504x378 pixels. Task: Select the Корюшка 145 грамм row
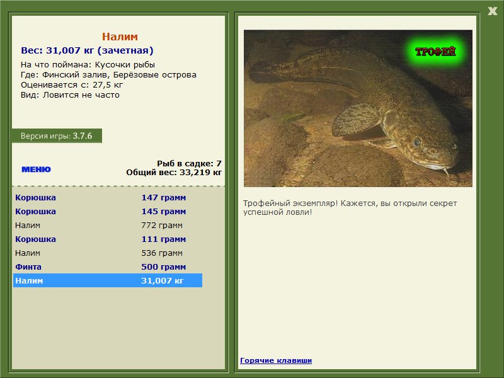pos(107,212)
